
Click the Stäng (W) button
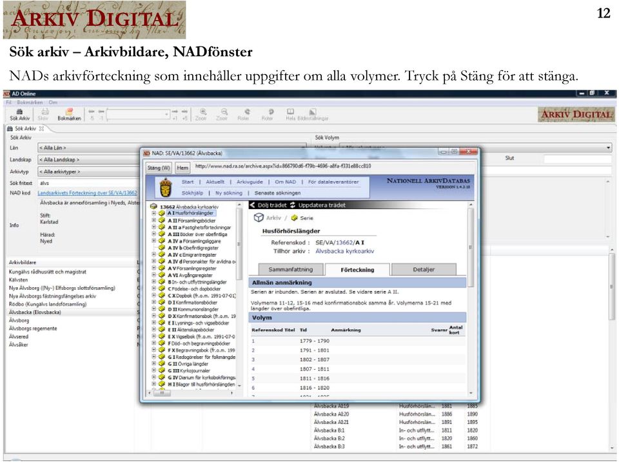click(159, 168)
